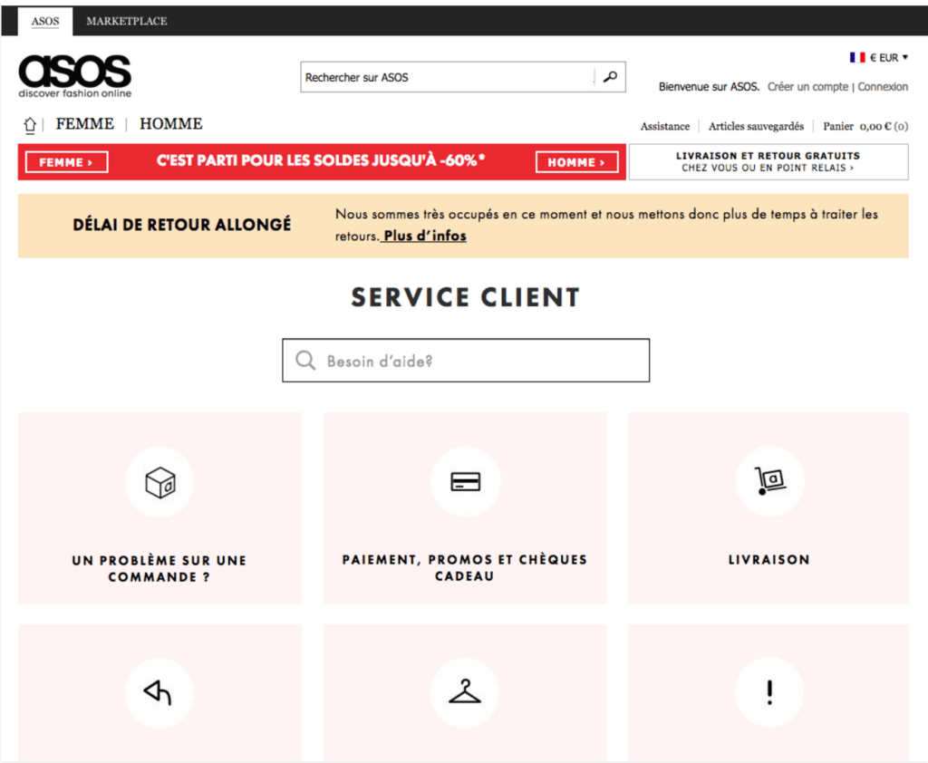Click the search magnifier icon on ASOS search
The width and height of the screenshot is (928, 763).
pyautogui.click(x=610, y=77)
